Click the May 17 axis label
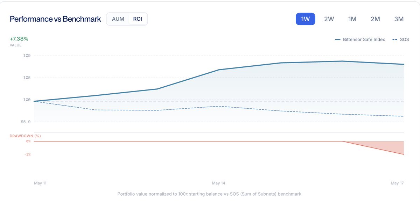420x203 pixels. click(397, 183)
